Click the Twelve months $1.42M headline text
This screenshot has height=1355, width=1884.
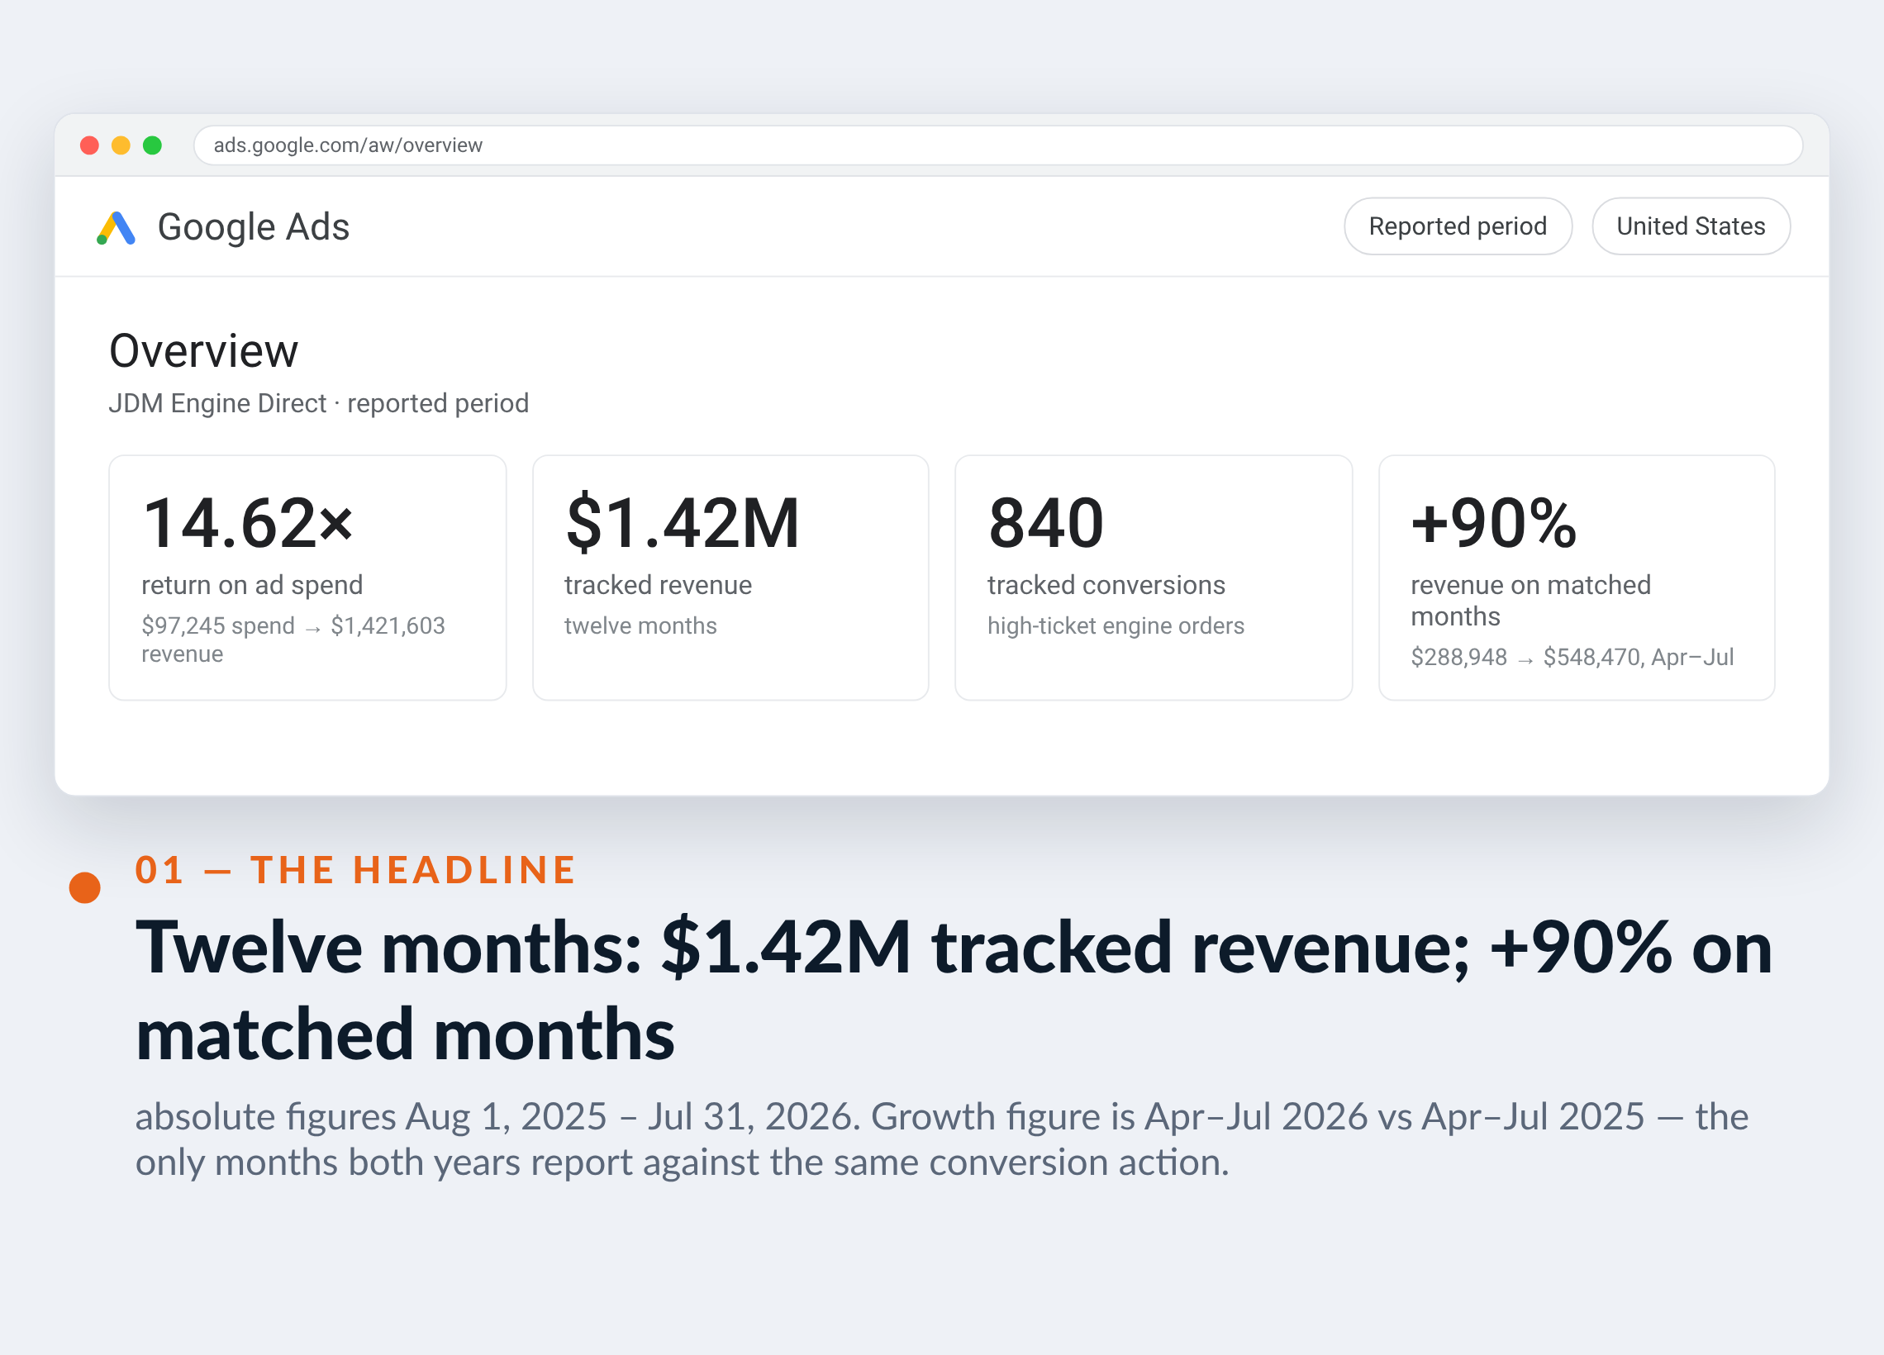click(x=954, y=991)
